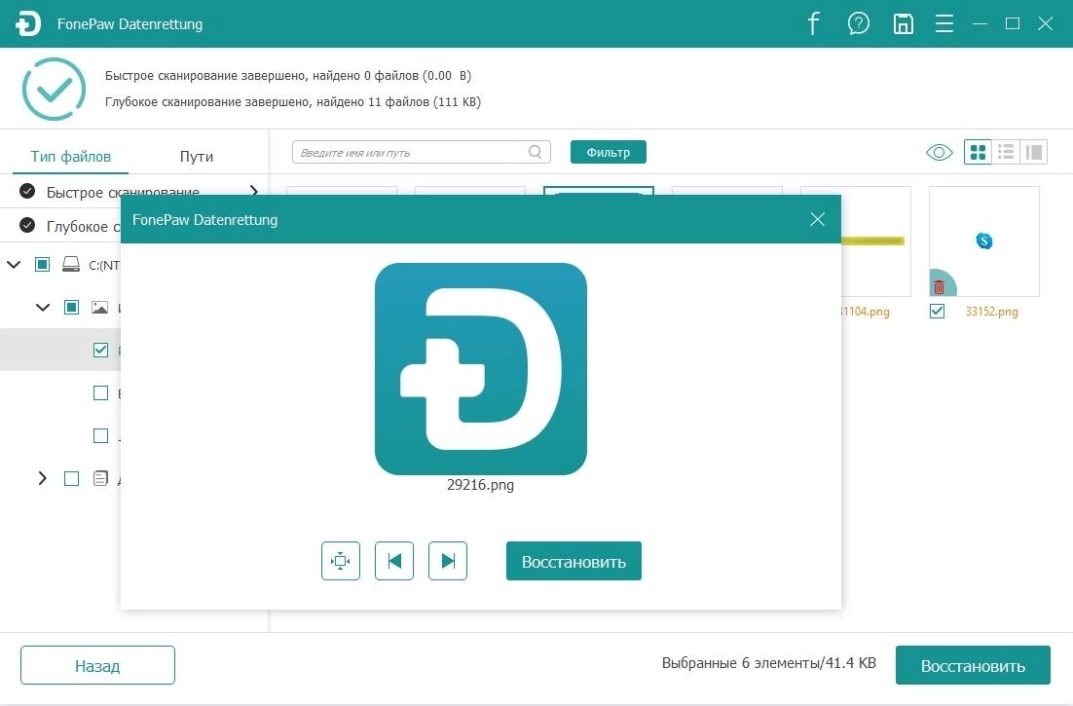Screen dimensions: 1073x706
Task: Show the previous image in preview
Action: (x=394, y=561)
